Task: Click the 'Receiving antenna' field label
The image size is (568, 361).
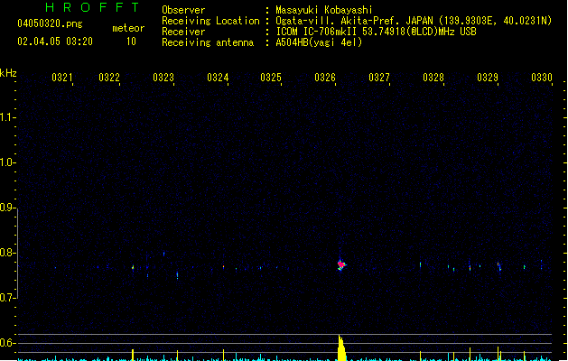Action: coord(208,42)
